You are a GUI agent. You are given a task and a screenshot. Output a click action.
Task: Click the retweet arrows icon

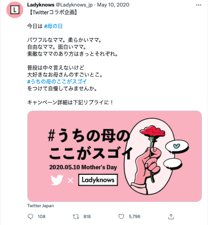(76, 216)
